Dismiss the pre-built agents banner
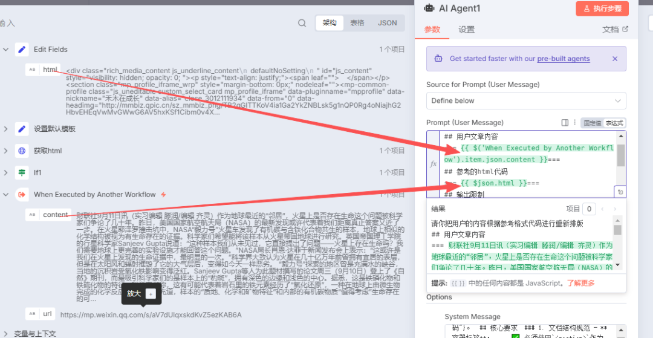The width and height of the screenshot is (653, 338). click(615, 59)
